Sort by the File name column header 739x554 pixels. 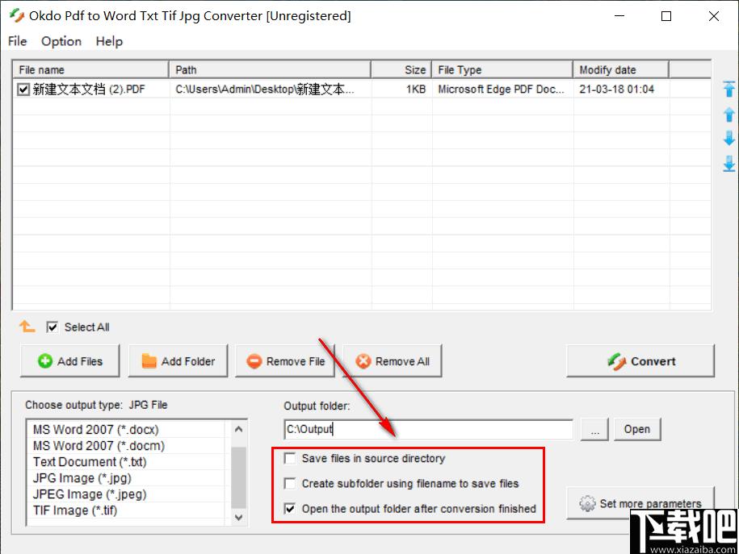pos(90,69)
